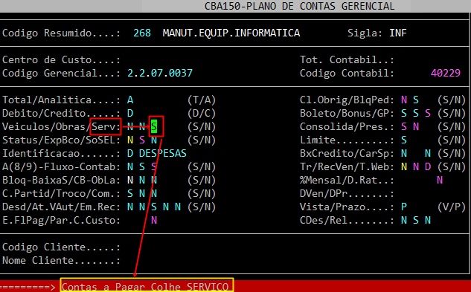471x292 pixels.
Task: Click the Debito/Credito value D
Action: coord(130,113)
